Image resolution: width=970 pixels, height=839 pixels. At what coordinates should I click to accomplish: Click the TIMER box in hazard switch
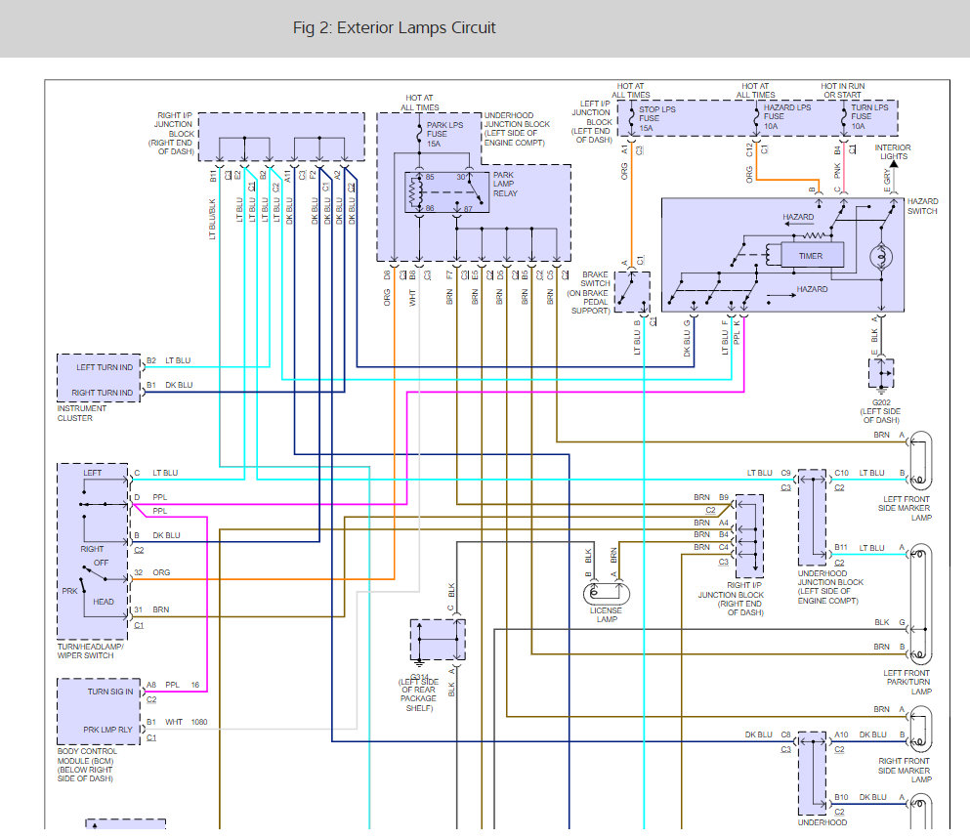[x=812, y=255]
